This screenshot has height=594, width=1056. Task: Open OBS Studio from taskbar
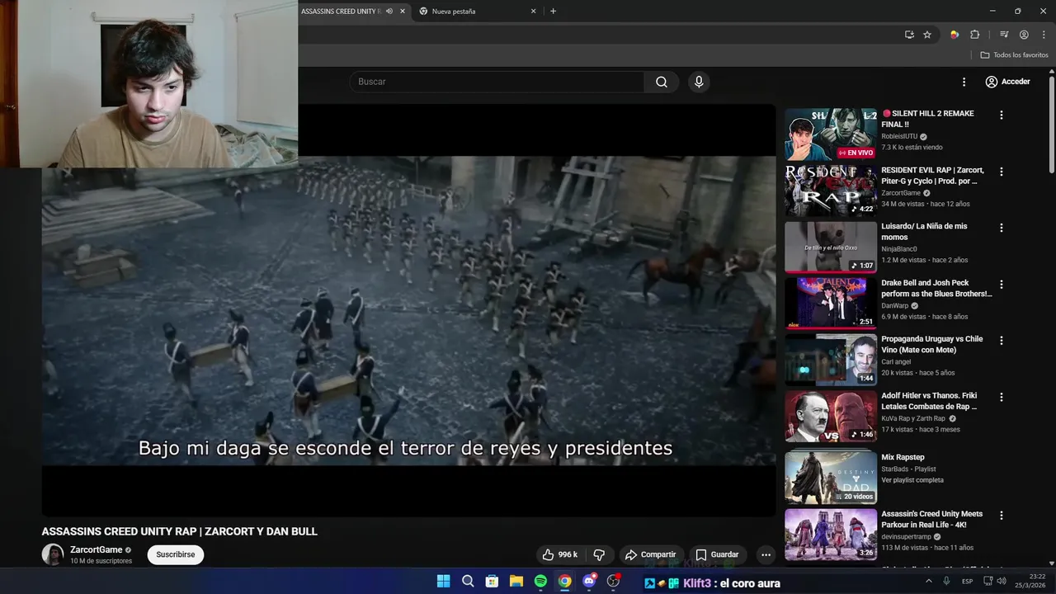pyautogui.click(x=613, y=582)
